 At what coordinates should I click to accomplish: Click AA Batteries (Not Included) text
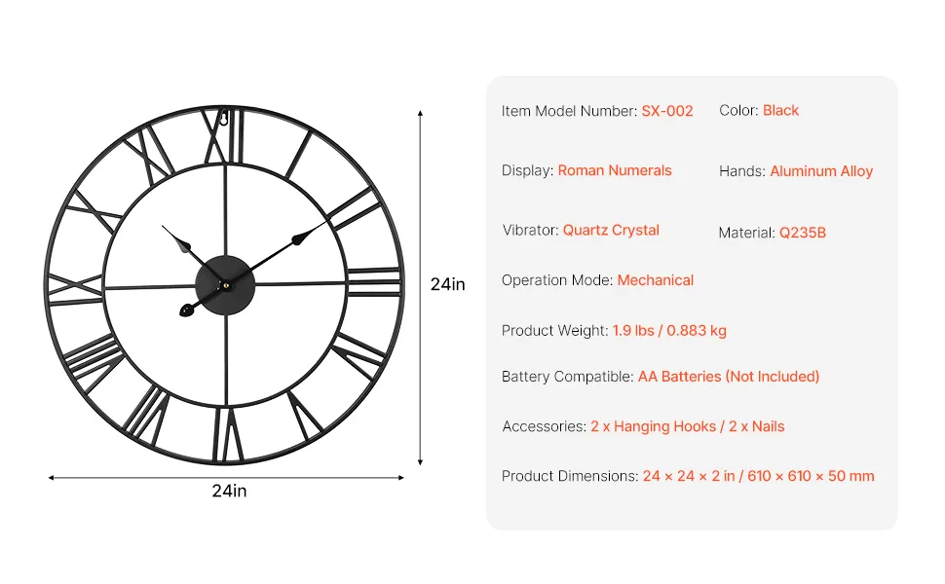pos(729,377)
